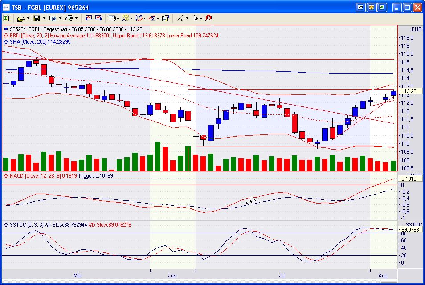Click the SSTOC [5, 3, 3] indicator label

pos(67,225)
